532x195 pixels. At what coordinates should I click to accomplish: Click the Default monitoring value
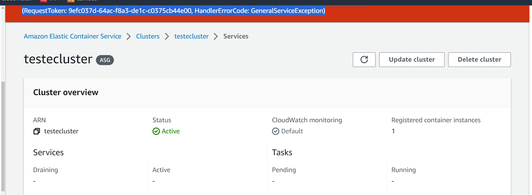292,131
